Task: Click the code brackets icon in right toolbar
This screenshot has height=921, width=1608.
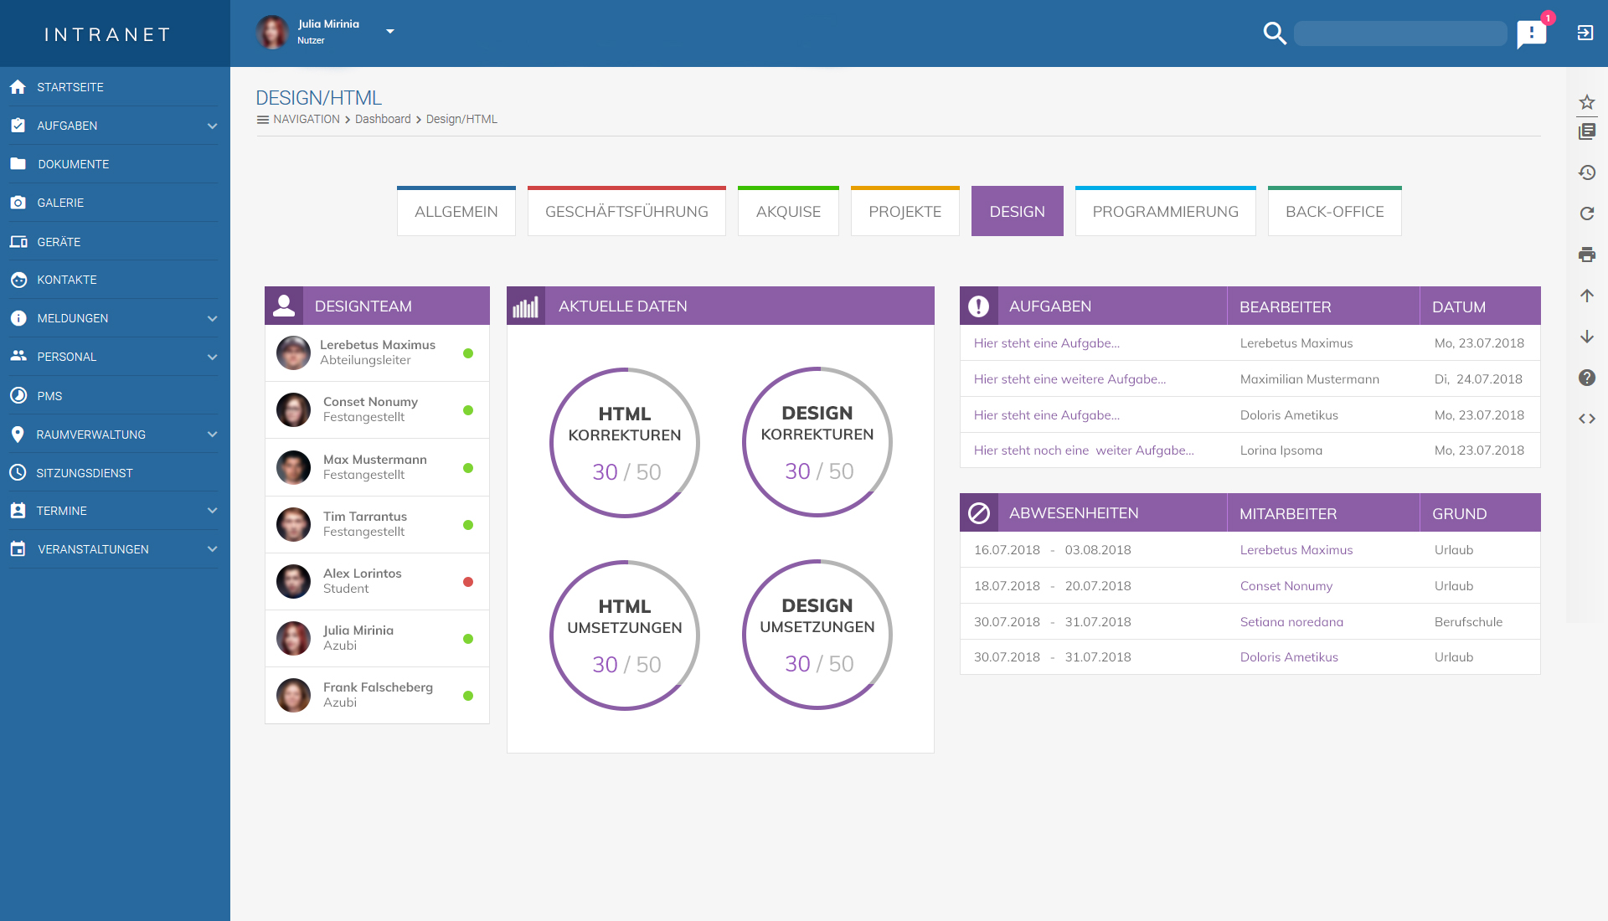Action: click(x=1586, y=419)
